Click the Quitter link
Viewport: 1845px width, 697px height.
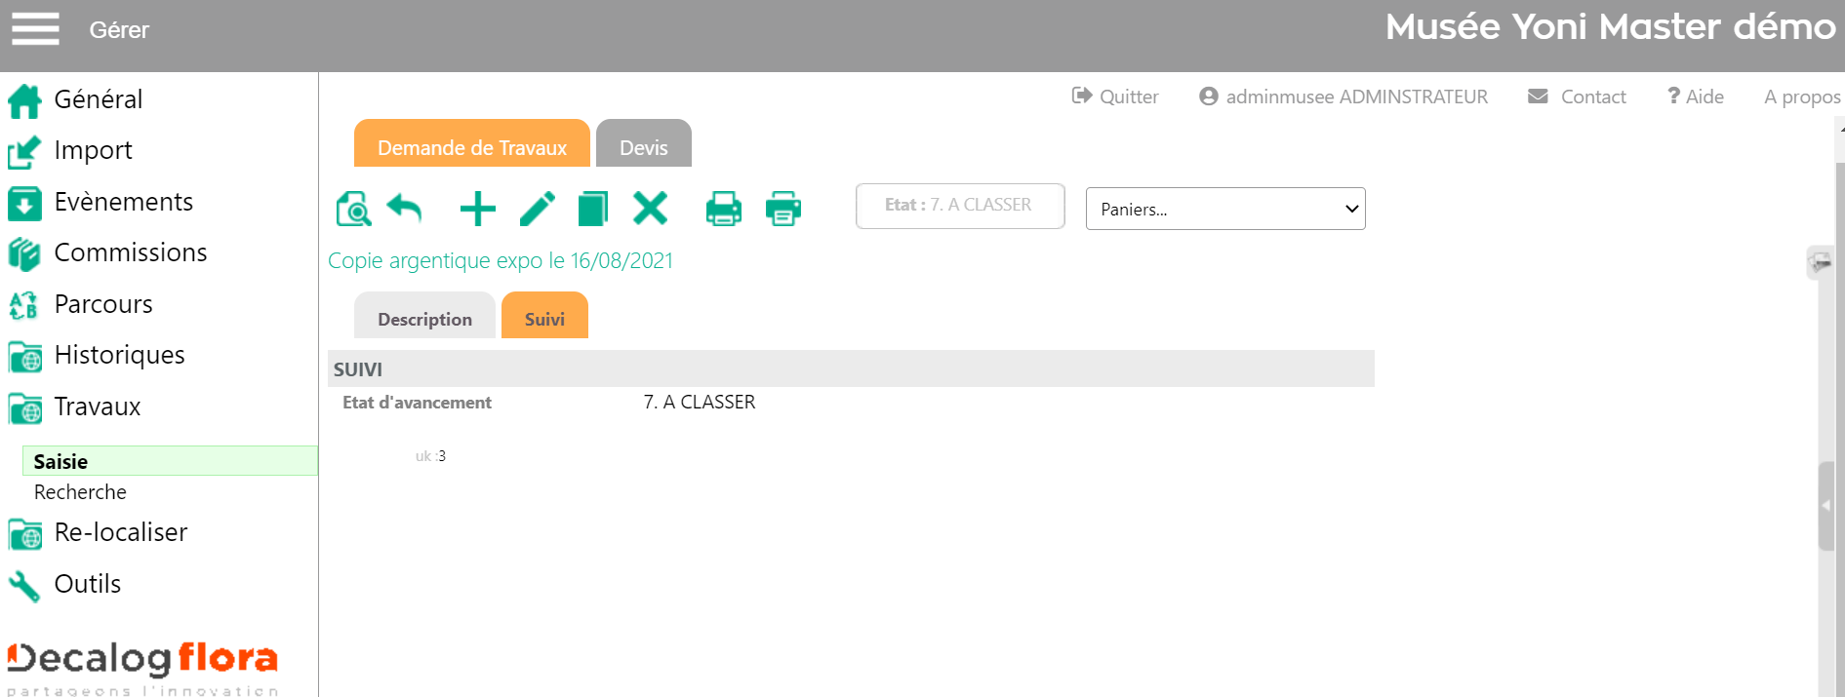point(1115,97)
